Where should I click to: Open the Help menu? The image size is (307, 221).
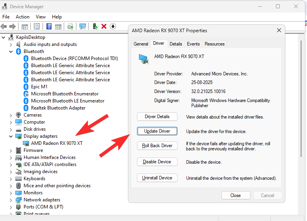(57, 17)
